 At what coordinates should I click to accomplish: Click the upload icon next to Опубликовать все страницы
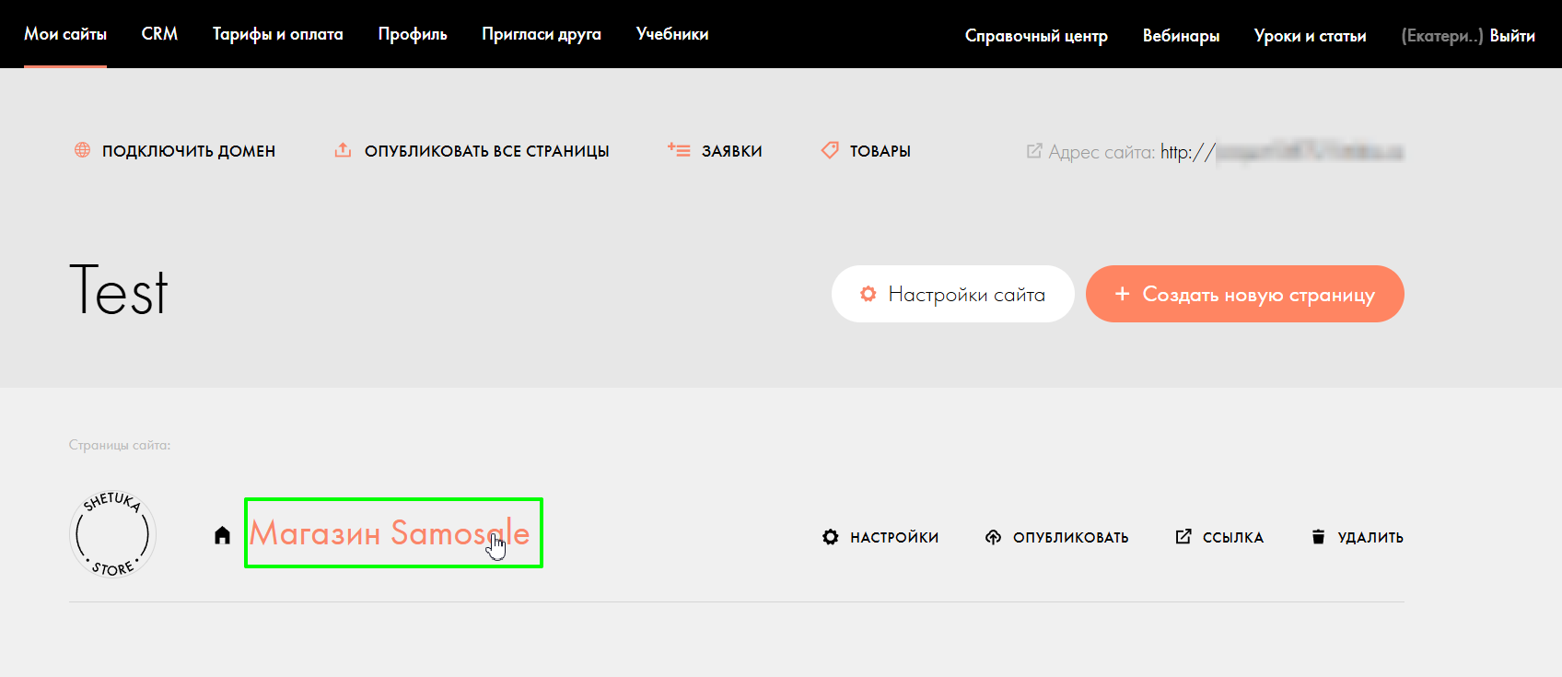click(x=343, y=149)
